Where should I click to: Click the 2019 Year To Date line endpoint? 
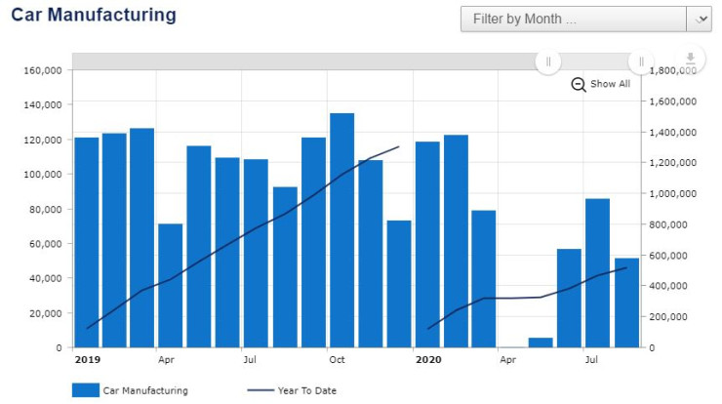(399, 147)
